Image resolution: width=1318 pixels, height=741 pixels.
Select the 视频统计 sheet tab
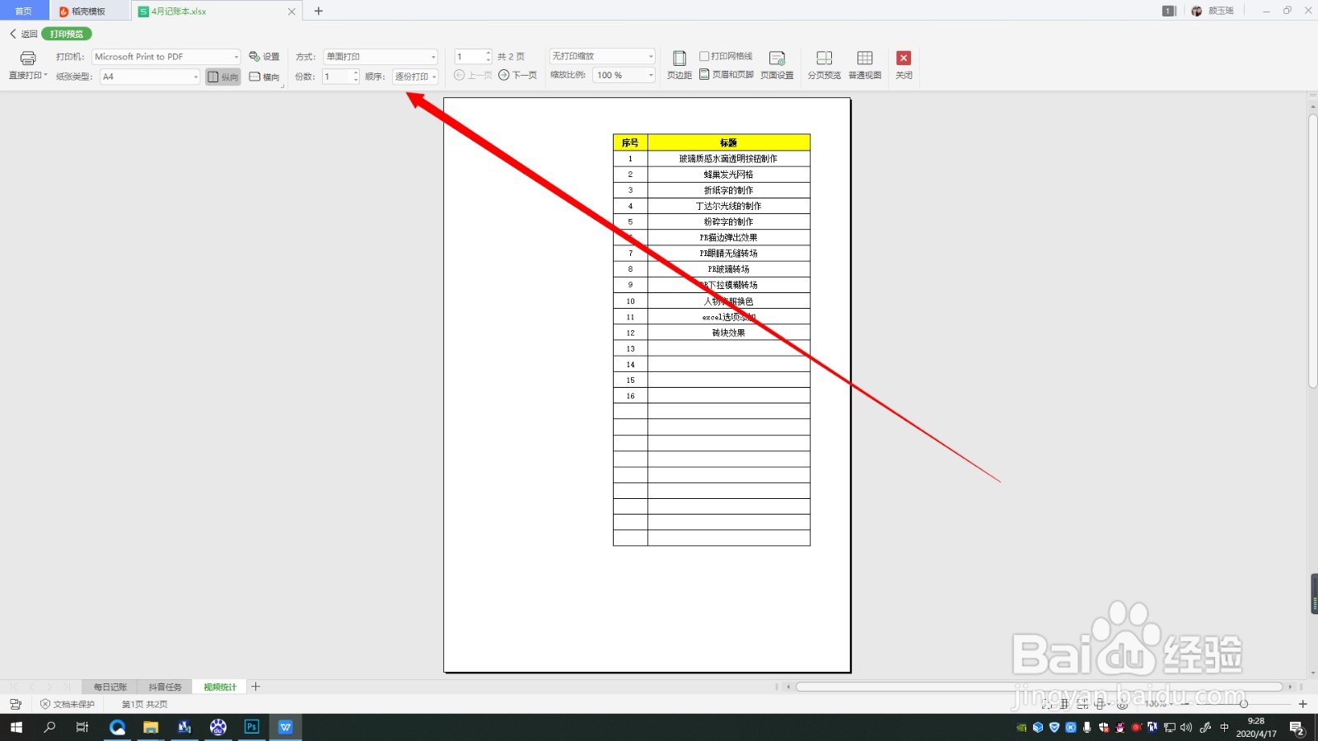click(x=220, y=687)
